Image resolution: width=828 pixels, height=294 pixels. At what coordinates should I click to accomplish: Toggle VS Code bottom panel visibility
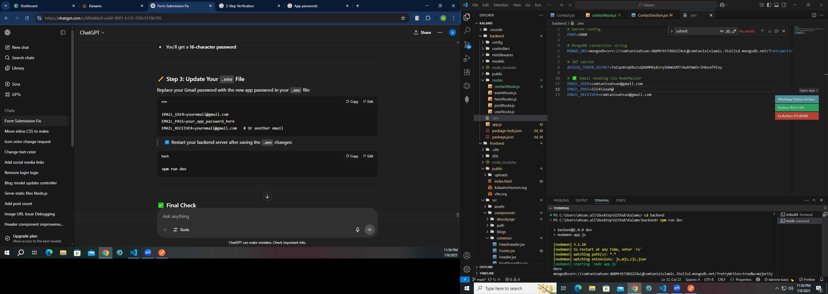[777, 5]
